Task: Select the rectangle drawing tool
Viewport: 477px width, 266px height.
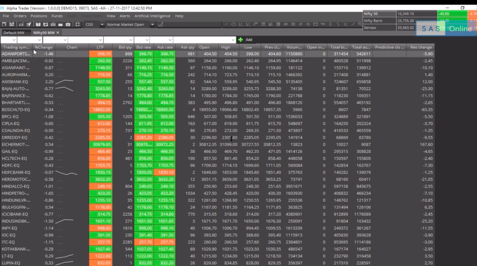Action: click(316, 24)
